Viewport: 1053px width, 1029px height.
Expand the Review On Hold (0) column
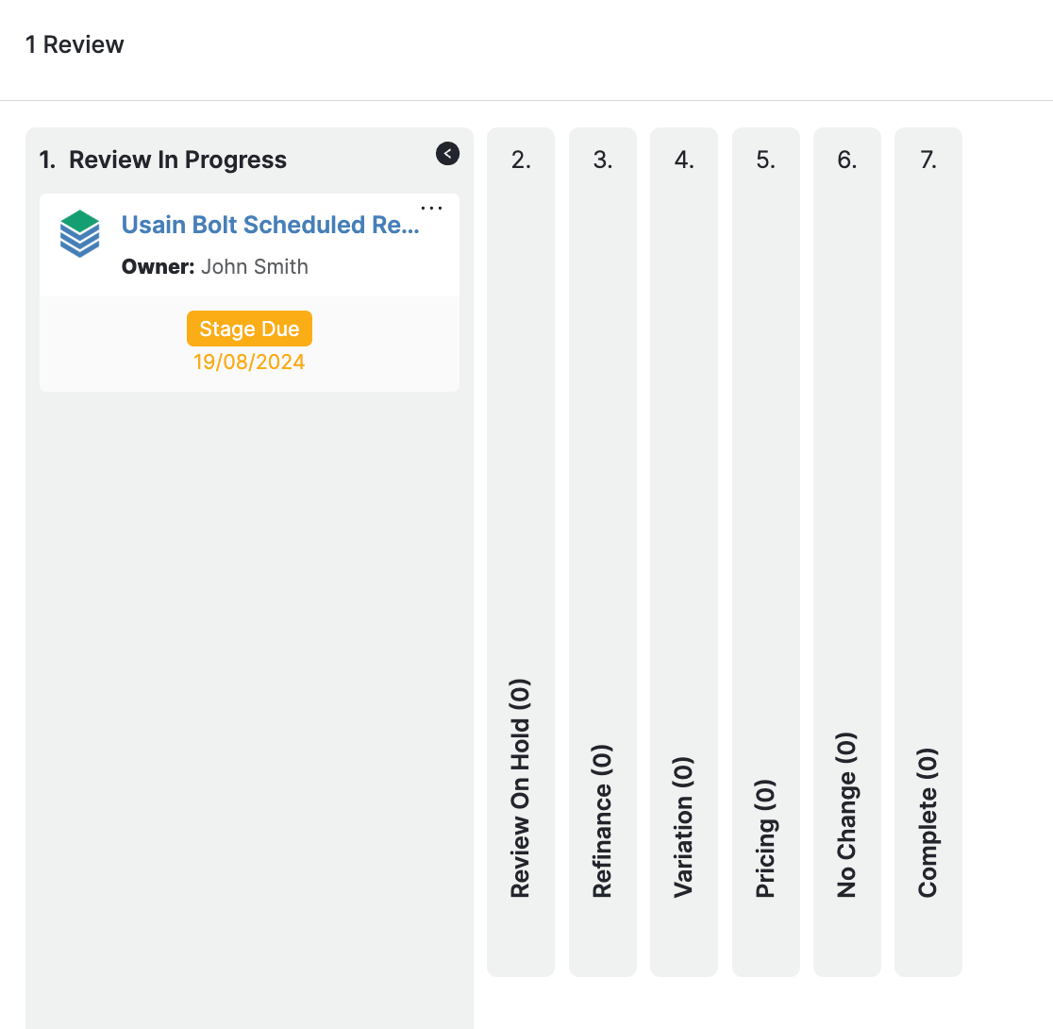pyautogui.click(x=520, y=786)
